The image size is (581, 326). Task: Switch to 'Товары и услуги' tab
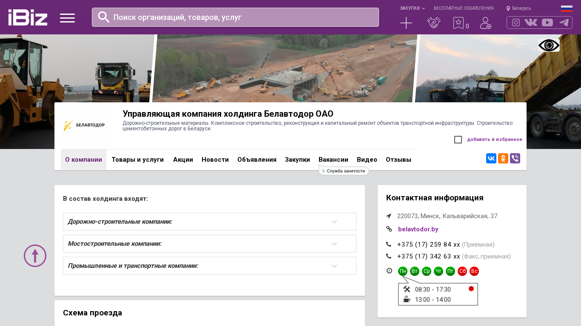[137, 160]
